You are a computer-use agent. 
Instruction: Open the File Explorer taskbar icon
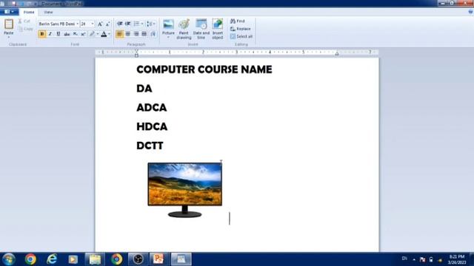coord(95,259)
